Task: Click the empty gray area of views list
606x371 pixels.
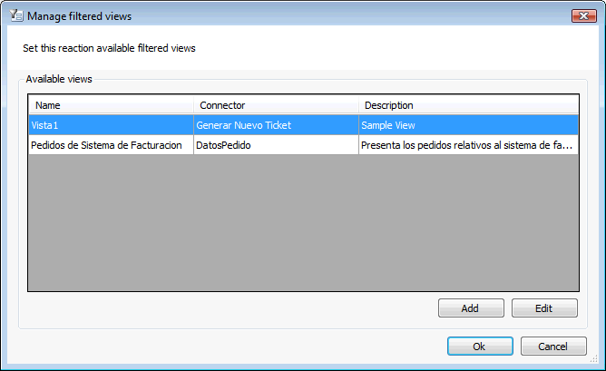Action: coord(303,222)
